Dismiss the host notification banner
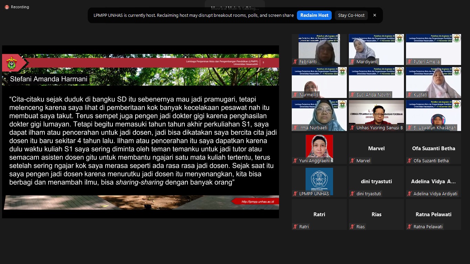470x264 pixels. [x=375, y=15]
